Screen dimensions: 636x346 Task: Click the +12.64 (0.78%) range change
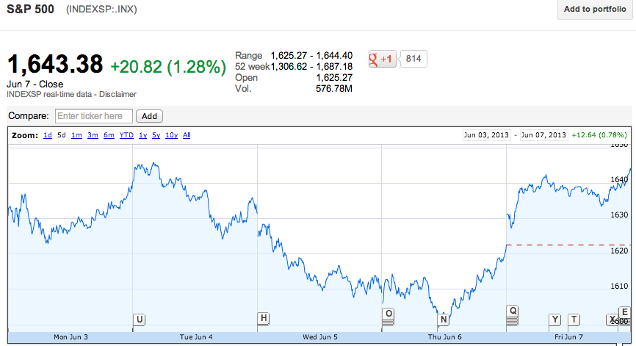[x=599, y=135]
